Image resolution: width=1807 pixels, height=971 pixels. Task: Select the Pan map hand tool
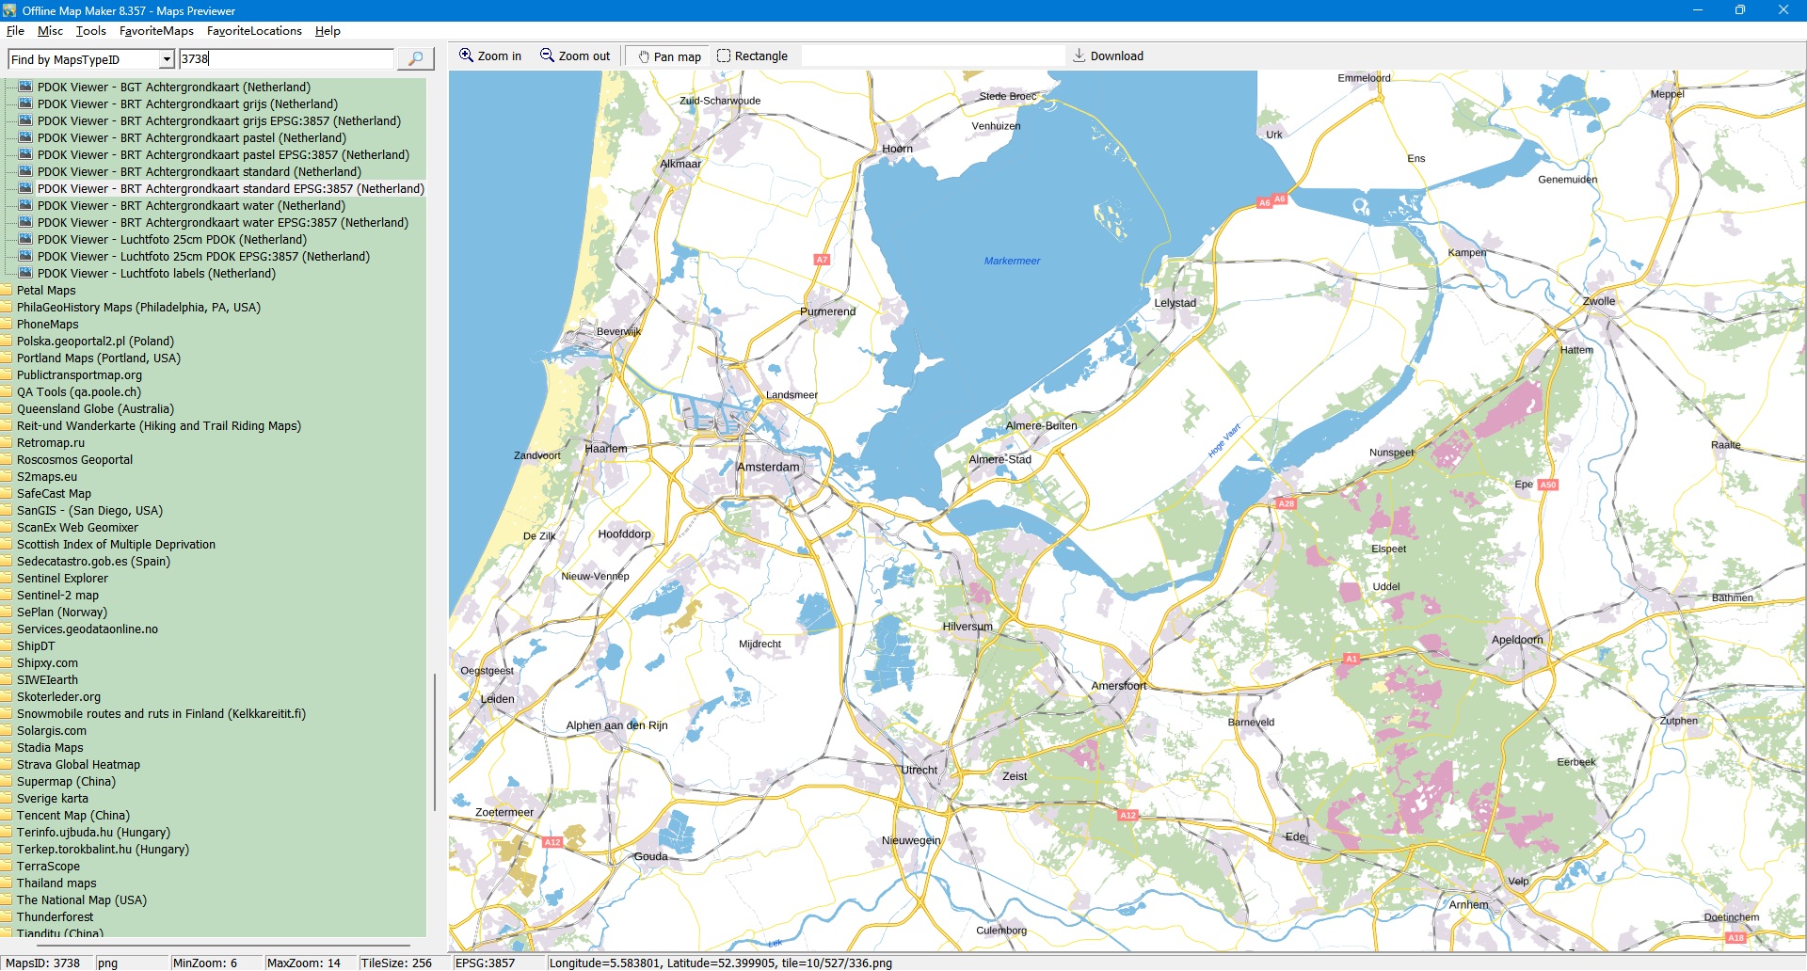(644, 56)
